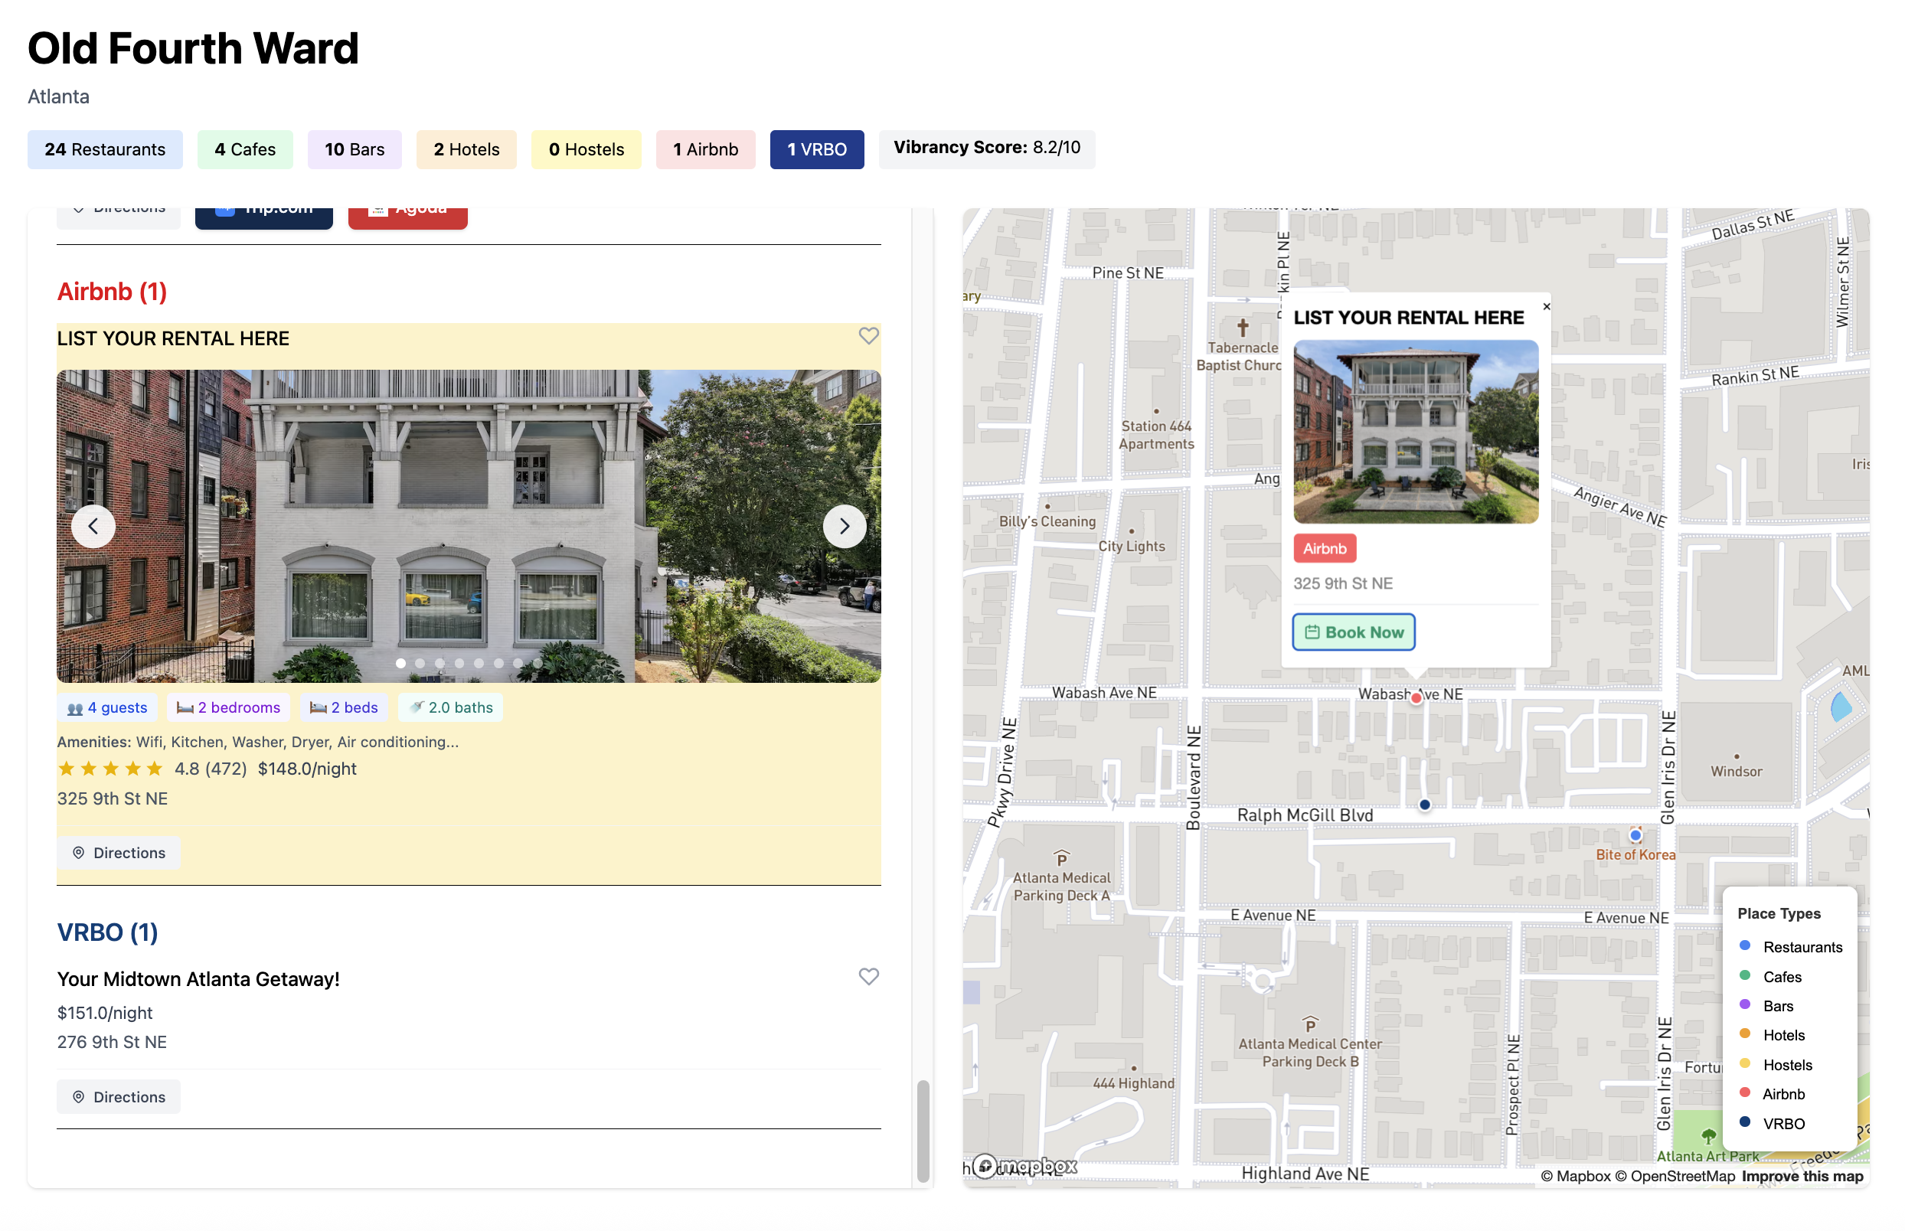This screenshot has width=1905, height=1231.
Task: Click the Old Fourth Ward heading
Action: point(194,48)
